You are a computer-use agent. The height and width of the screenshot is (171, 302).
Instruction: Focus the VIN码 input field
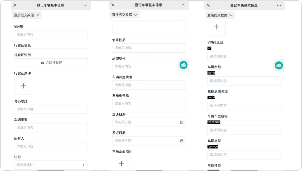click(x=51, y=35)
